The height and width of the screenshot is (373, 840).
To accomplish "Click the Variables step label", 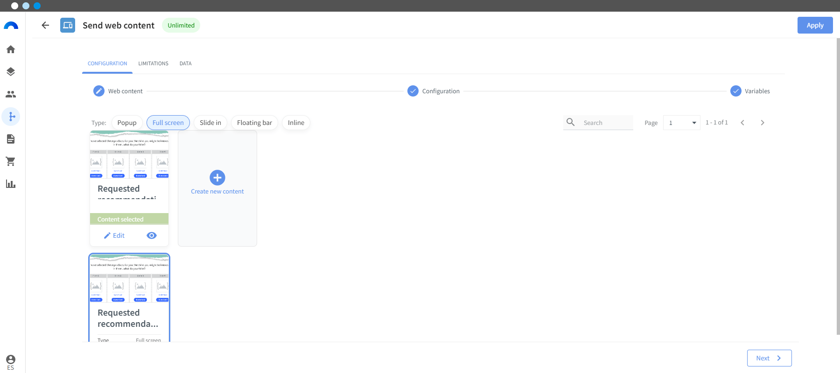I will tap(757, 91).
